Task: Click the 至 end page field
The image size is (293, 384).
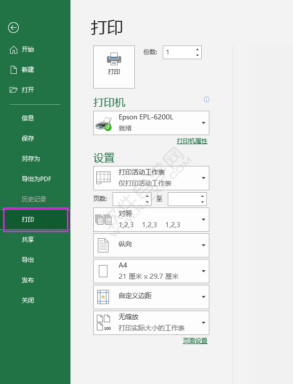Action: pyautogui.click(x=187, y=199)
